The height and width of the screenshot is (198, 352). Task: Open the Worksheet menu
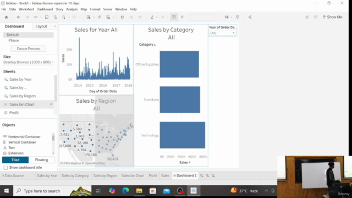click(26, 9)
